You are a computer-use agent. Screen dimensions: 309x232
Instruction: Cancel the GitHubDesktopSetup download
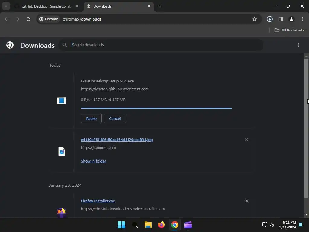(x=115, y=118)
